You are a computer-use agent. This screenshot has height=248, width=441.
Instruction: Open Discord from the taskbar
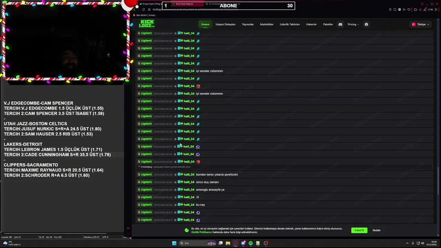tap(243, 243)
